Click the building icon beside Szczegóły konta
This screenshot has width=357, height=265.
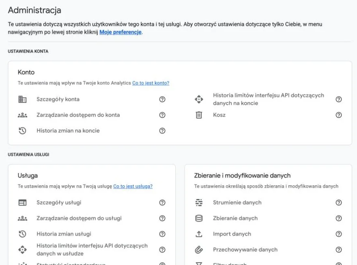pyautogui.click(x=22, y=99)
